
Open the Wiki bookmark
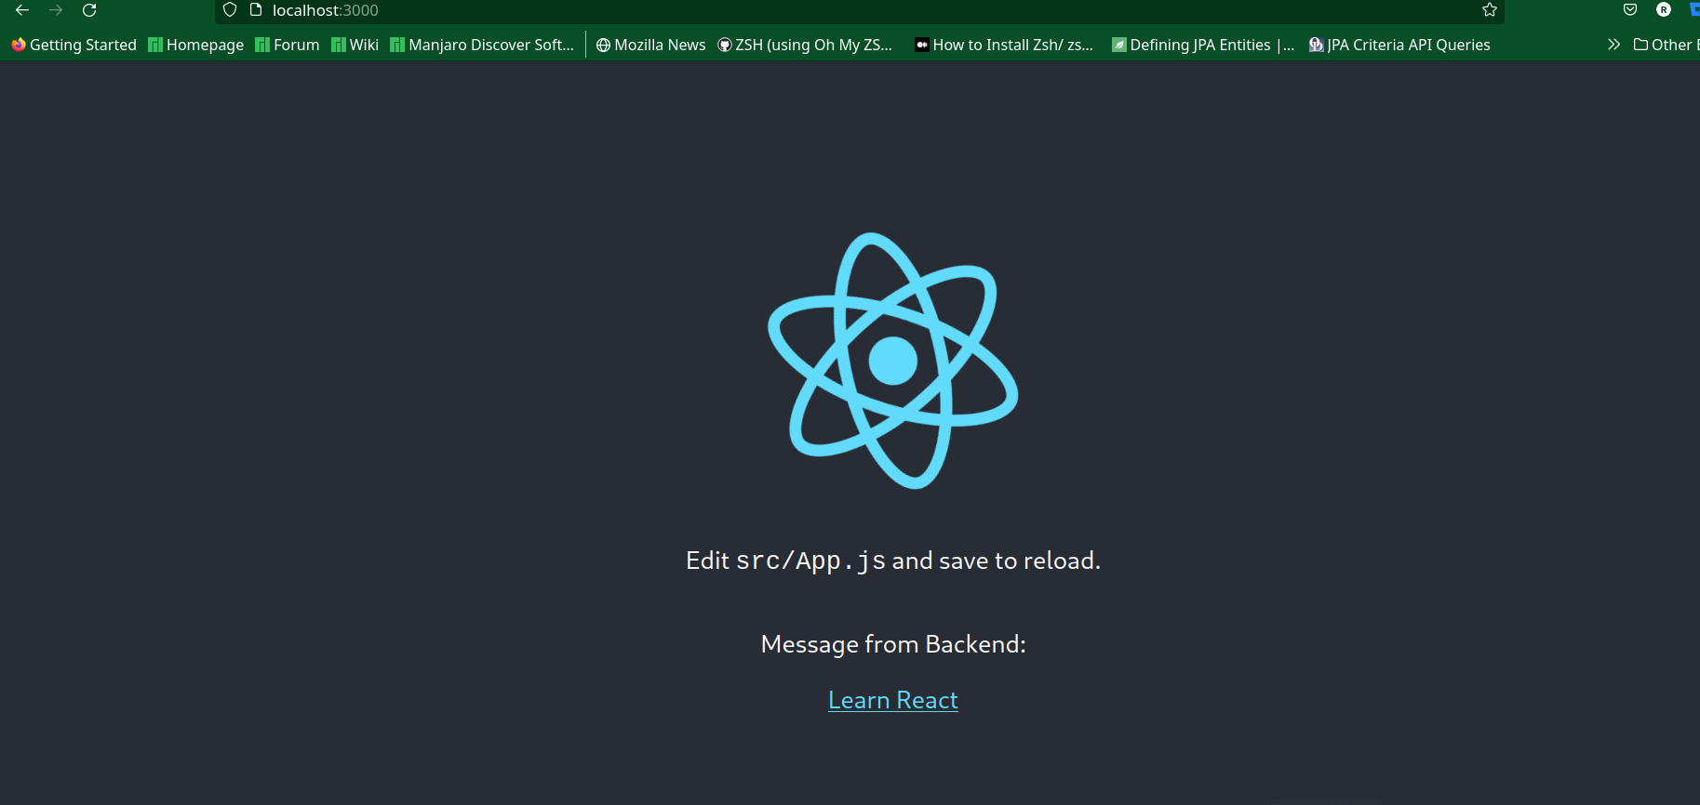pos(355,45)
